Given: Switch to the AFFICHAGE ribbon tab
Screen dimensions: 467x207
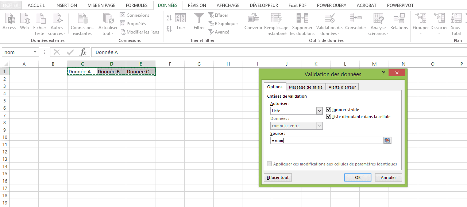Looking at the screenshot, I should click(228, 5).
